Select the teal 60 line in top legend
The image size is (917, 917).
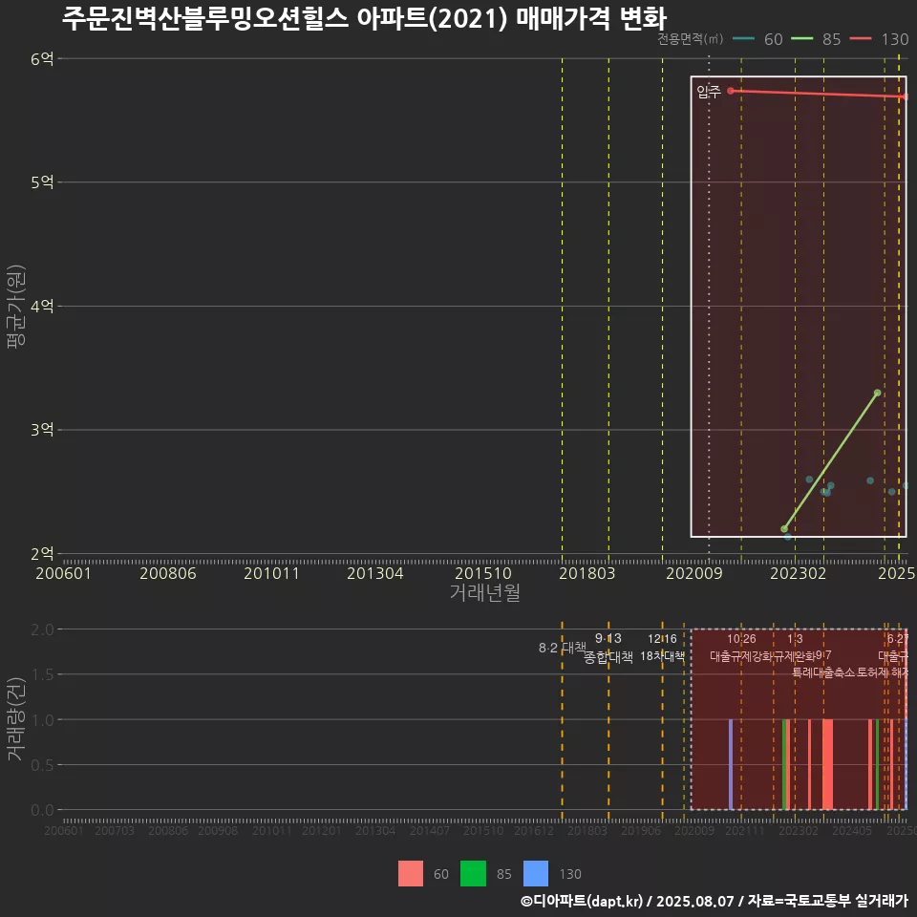[x=743, y=38]
